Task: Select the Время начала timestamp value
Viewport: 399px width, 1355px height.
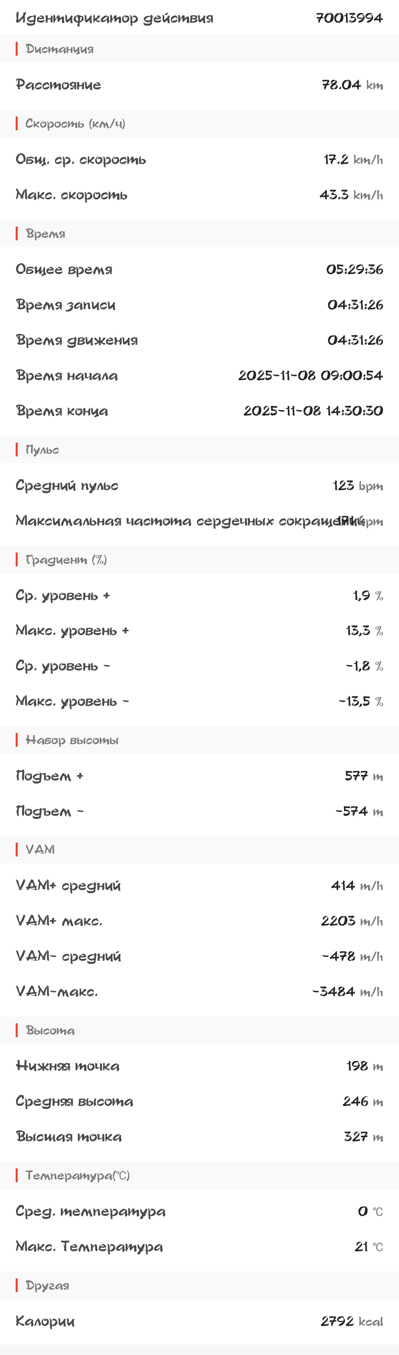Action: tap(311, 375)
